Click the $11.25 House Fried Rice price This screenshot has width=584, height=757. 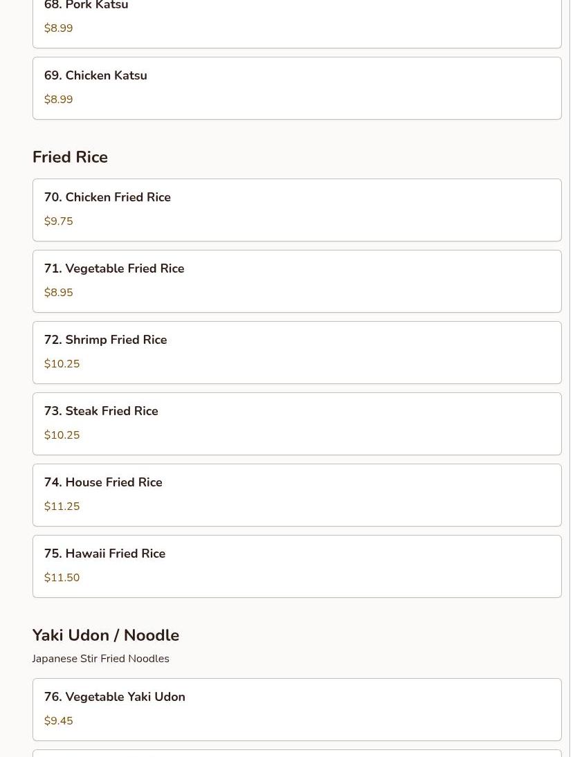click(x=62, y=507)
